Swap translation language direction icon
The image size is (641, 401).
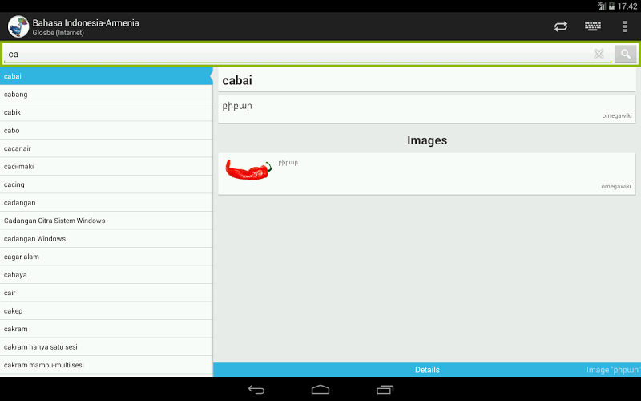click(x=560, y=26)
